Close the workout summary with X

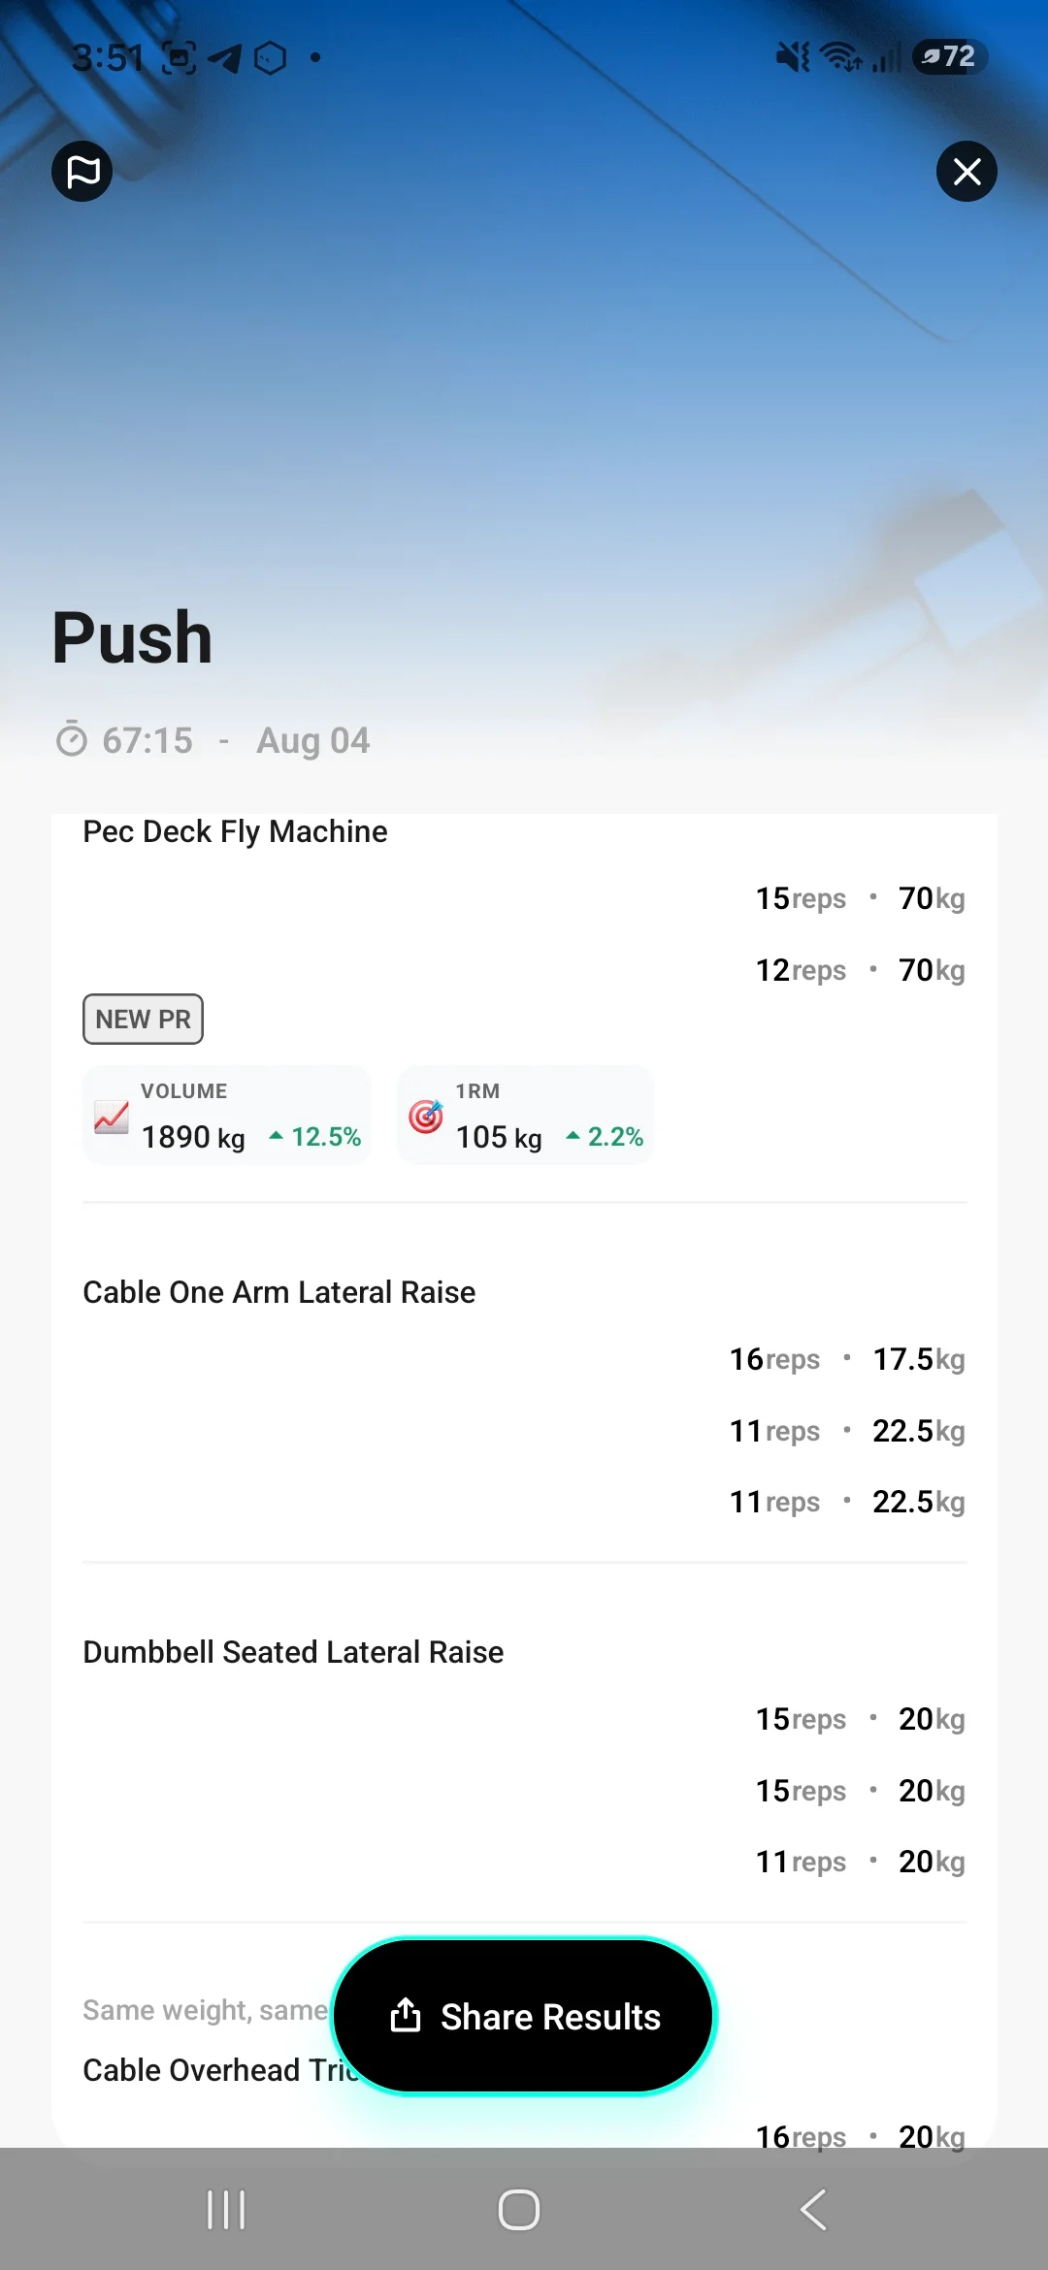pos(966,172)
